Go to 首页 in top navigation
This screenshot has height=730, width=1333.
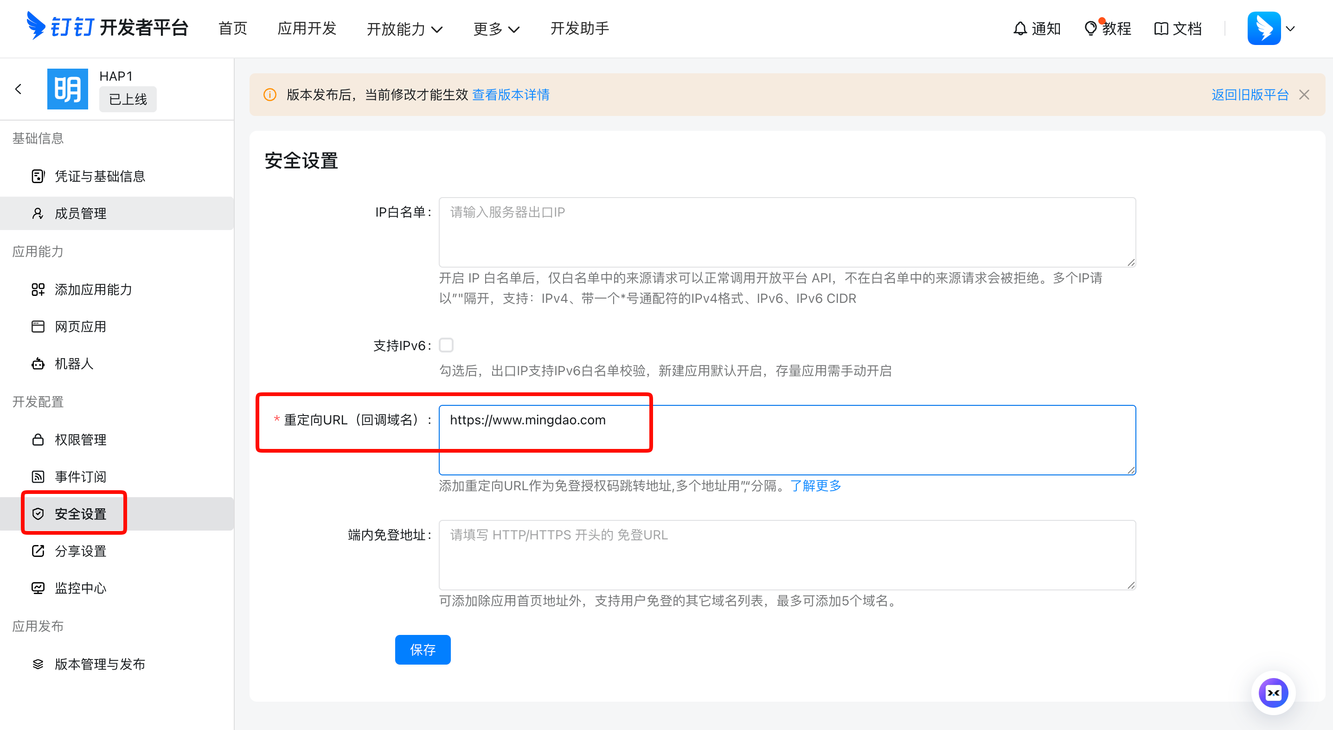click(233, 28)
